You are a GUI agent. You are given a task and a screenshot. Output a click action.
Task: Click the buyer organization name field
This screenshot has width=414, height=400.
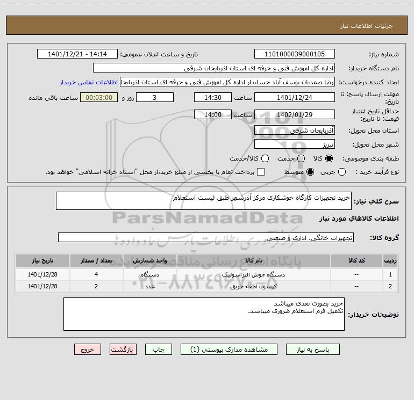214,68
